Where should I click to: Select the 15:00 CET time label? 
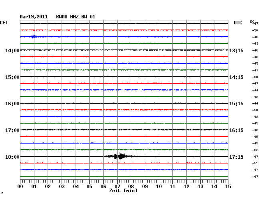12,77
